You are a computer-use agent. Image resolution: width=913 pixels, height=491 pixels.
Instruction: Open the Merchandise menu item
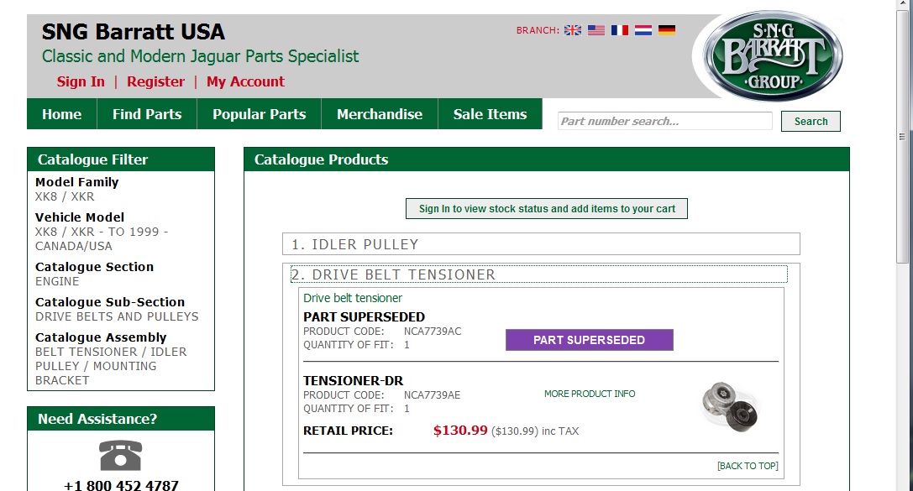380,114
